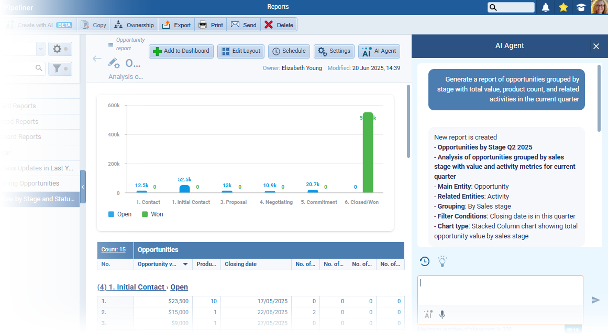The image size is (608, 334).
Task: Click the report vertical scrollbar
Action: coord(408,120)
